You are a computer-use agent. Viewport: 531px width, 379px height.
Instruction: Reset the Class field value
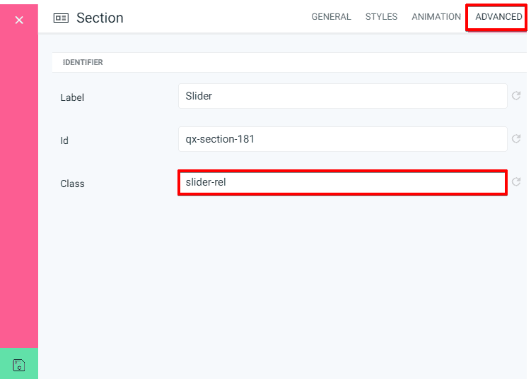(x=516, y=182)
